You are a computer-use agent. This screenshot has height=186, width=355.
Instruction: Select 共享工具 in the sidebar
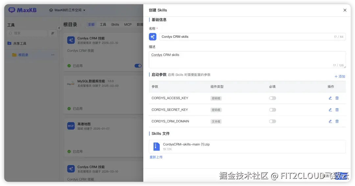tap(19, 43)
